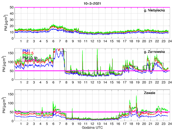
Task: Click the top plot's PM y-axis label
Action: click(x=6, y=23)
